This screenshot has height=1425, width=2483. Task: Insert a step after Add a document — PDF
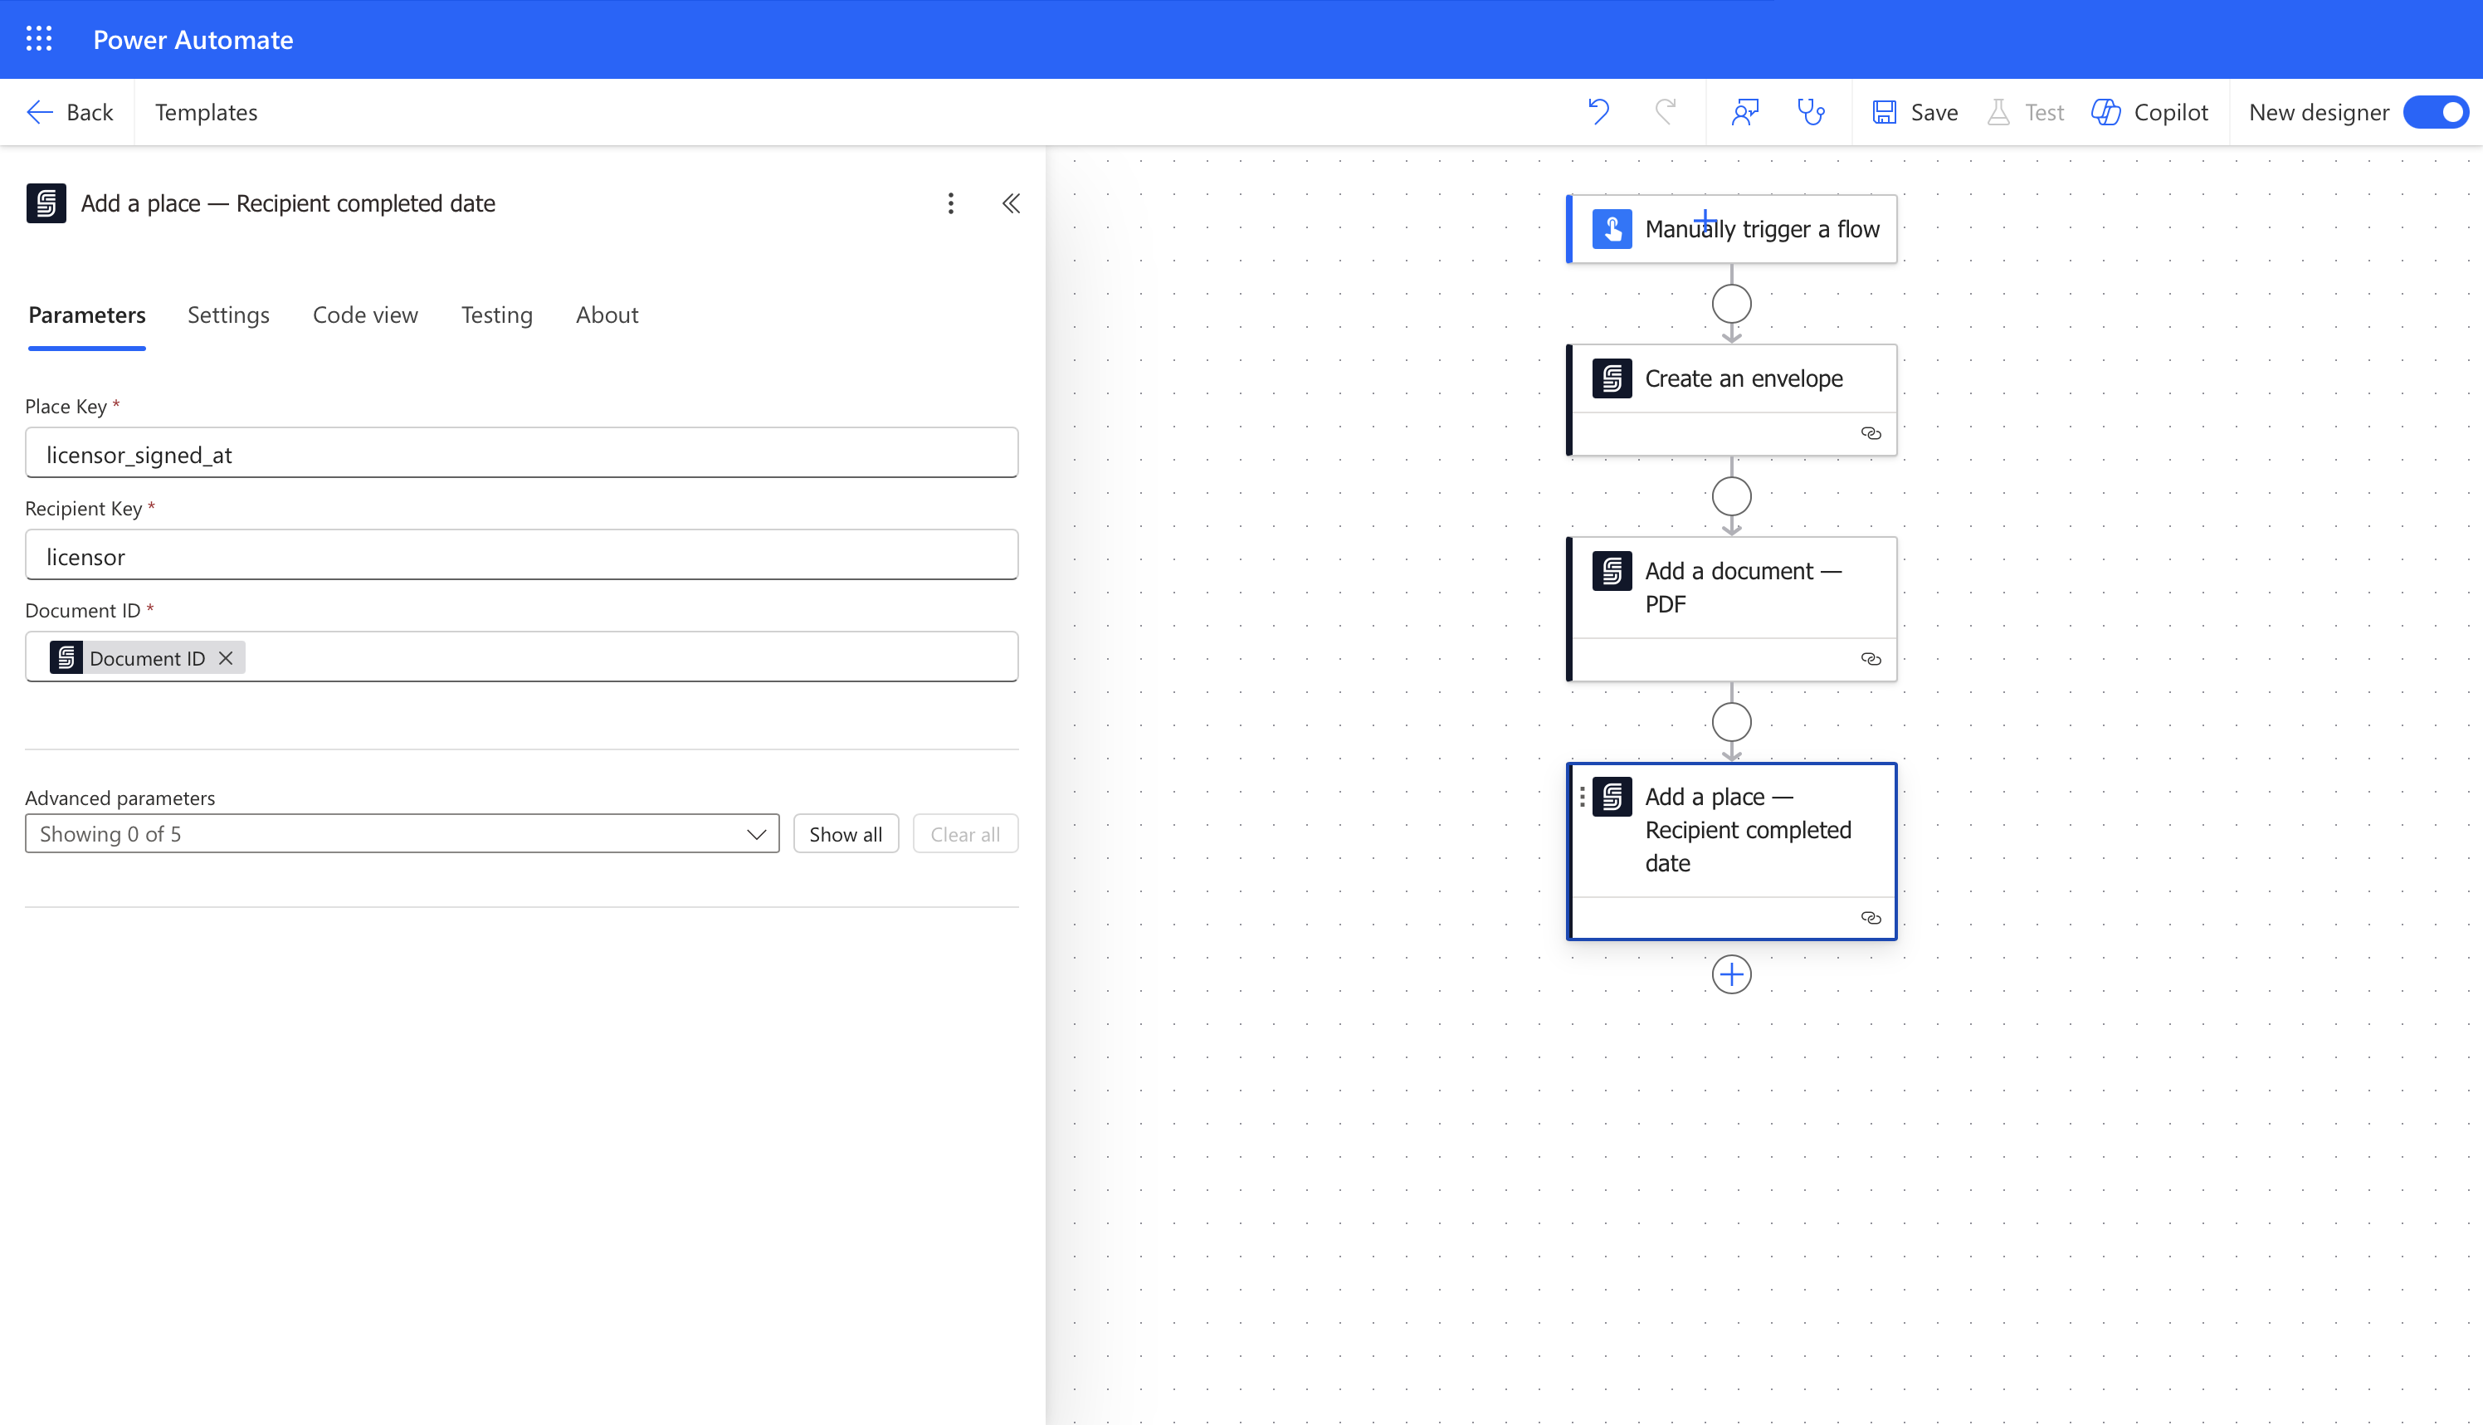pos(1732,722)
